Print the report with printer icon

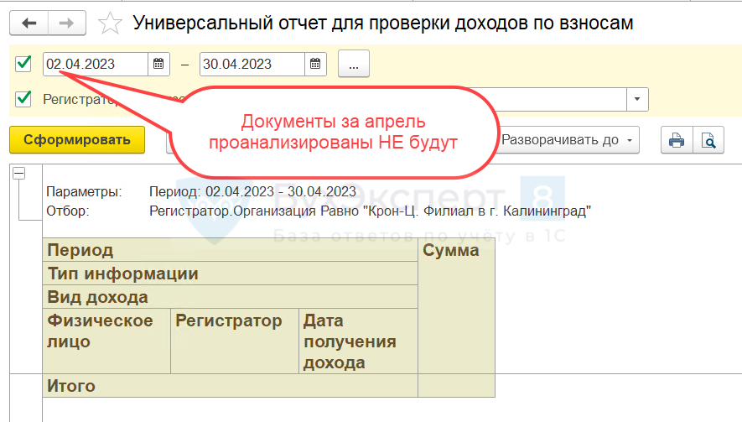coord(677,140)
